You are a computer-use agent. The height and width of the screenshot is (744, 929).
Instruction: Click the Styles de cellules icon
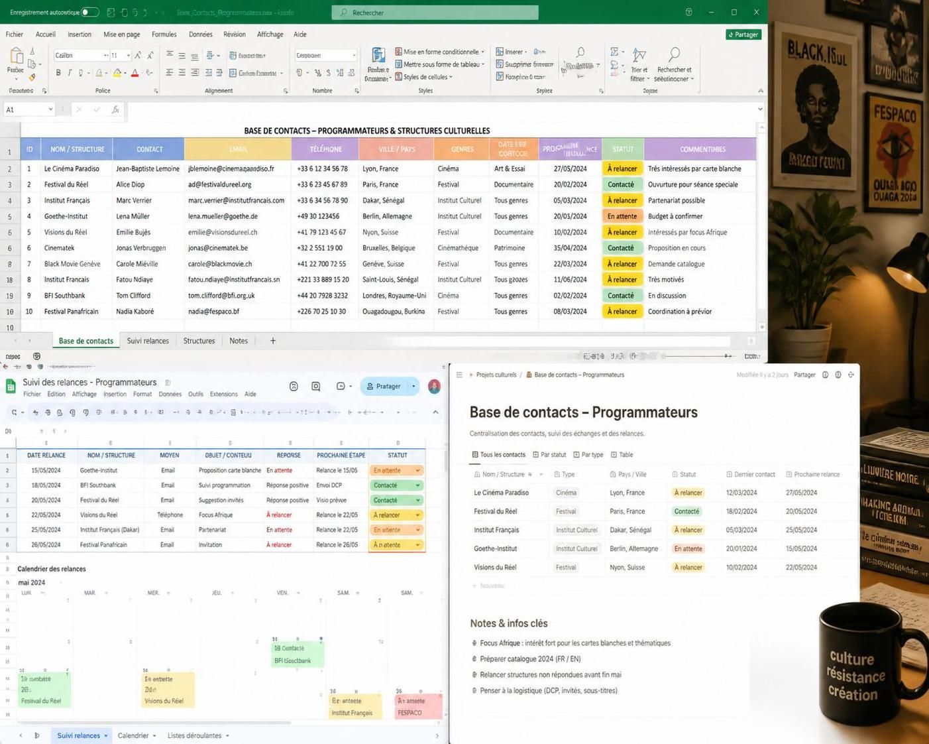(399, 77)
